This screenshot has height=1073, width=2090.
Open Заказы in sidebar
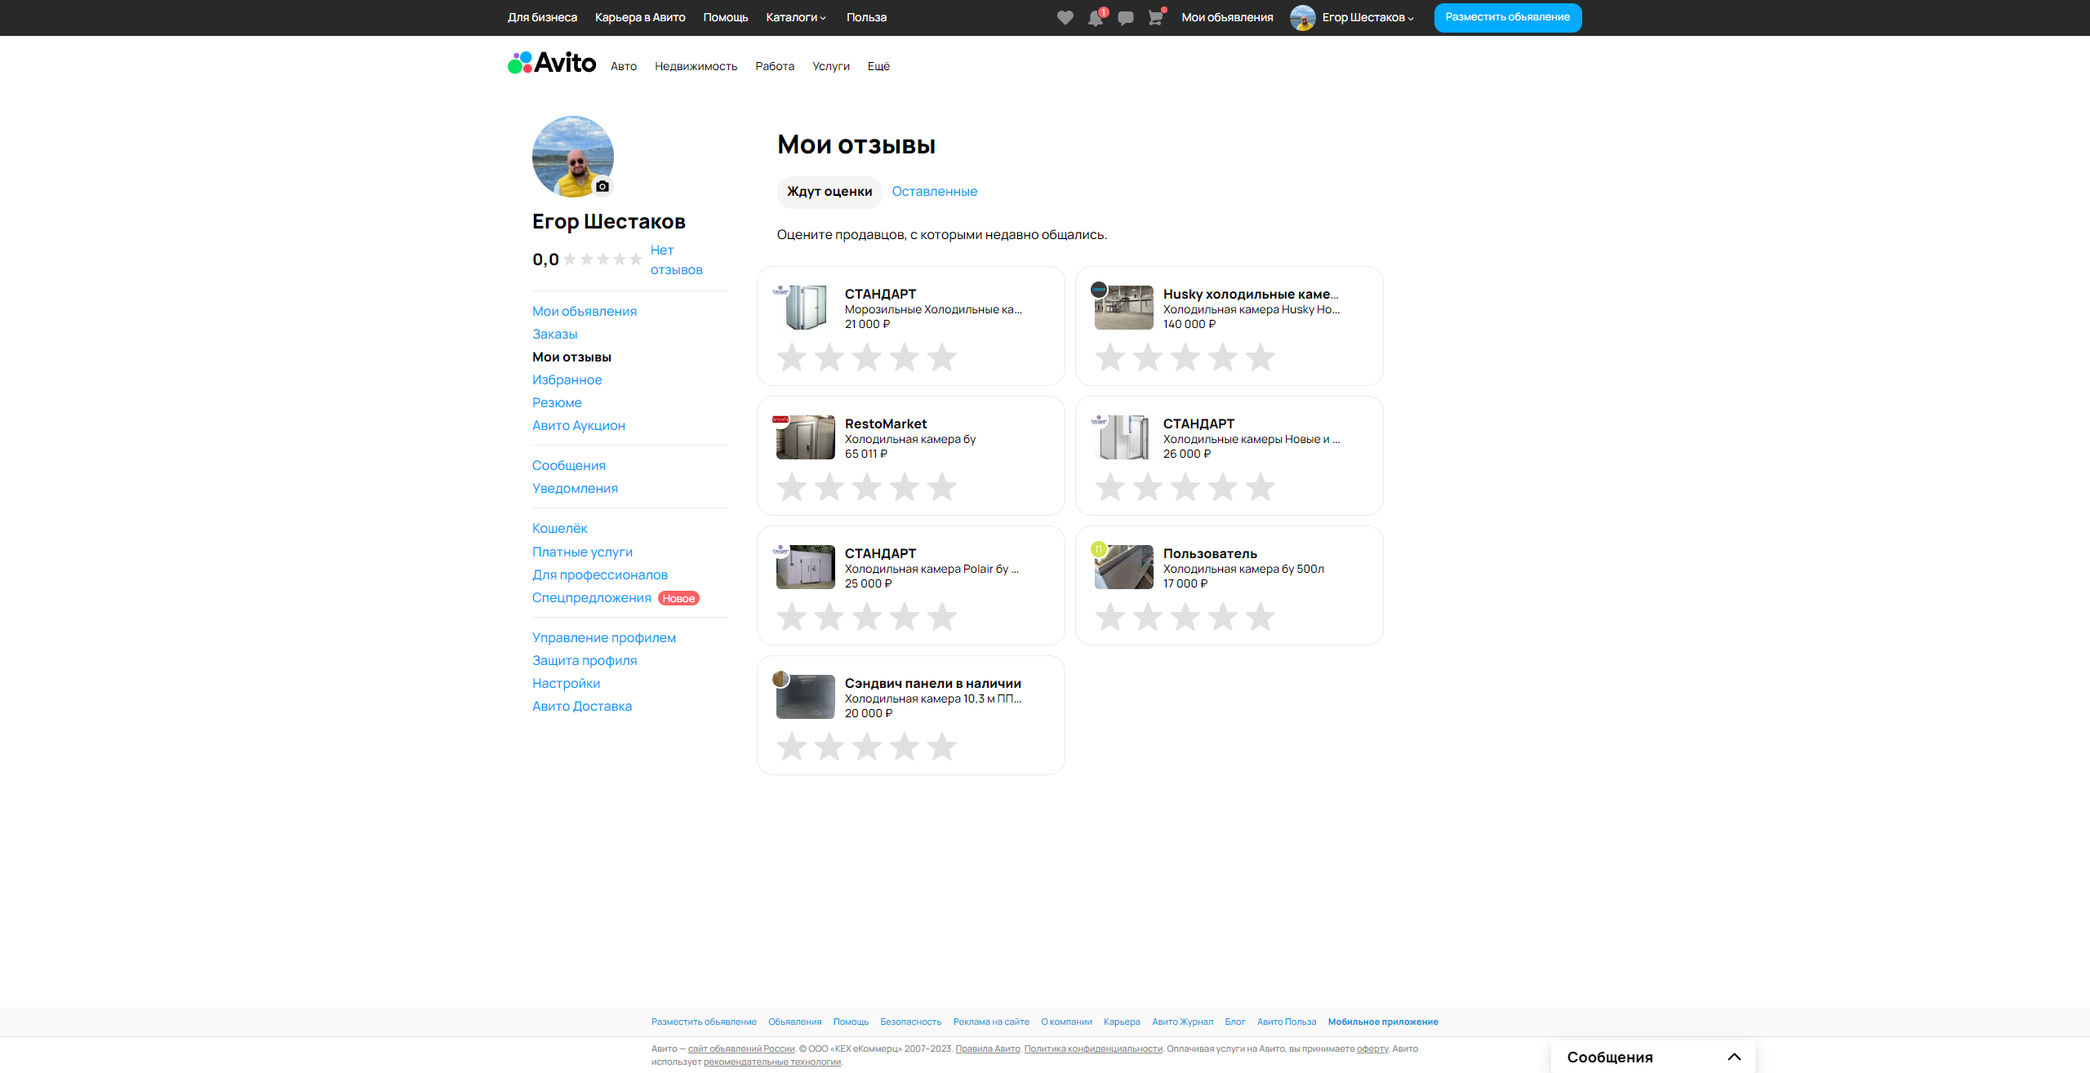click(x=555, y=335)
